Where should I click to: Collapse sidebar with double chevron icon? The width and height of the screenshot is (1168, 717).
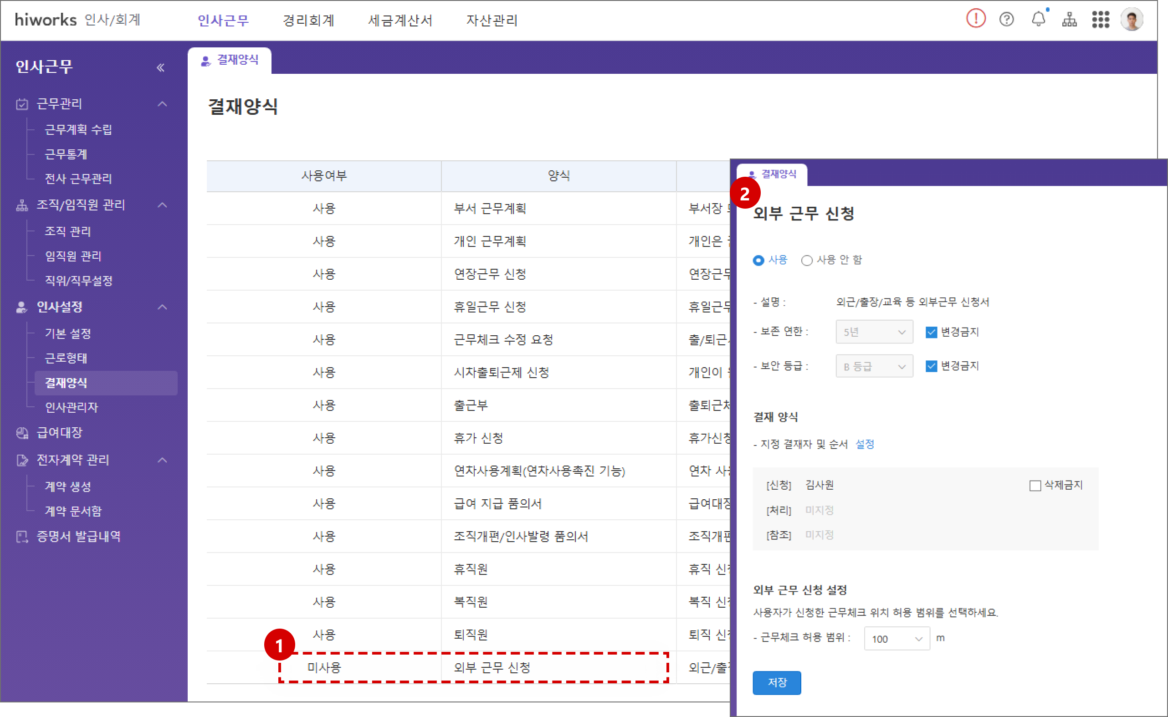pos(161,68)
